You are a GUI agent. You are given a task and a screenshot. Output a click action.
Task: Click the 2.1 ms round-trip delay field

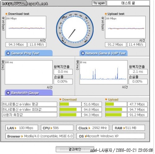coord(138,72)
